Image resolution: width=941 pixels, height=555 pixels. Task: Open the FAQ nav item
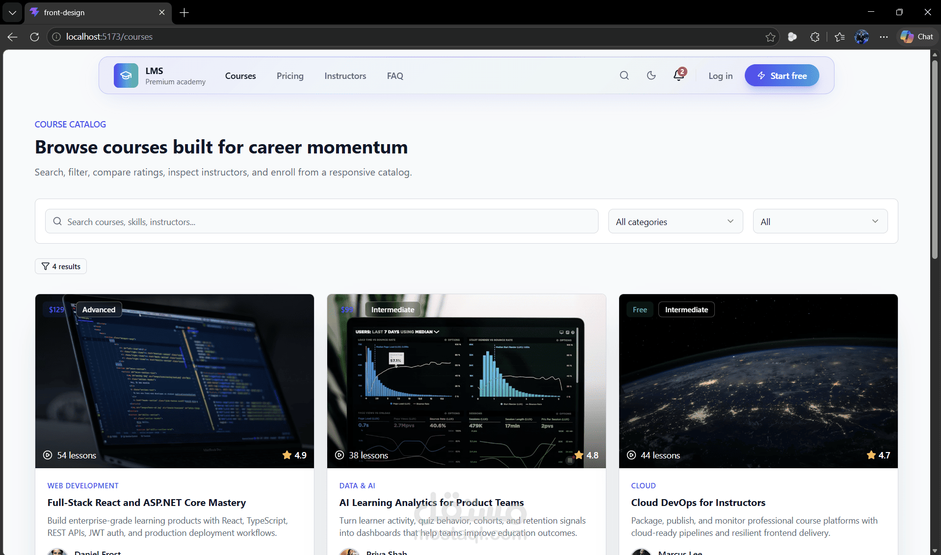click(395, 76)
